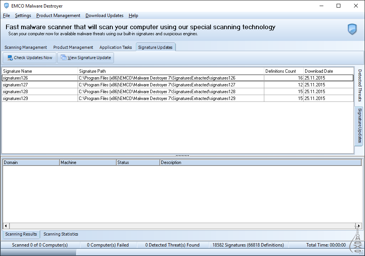Switch to the Product Management tab
This screenshot has width=365, height=256.
tap(73, 47)
